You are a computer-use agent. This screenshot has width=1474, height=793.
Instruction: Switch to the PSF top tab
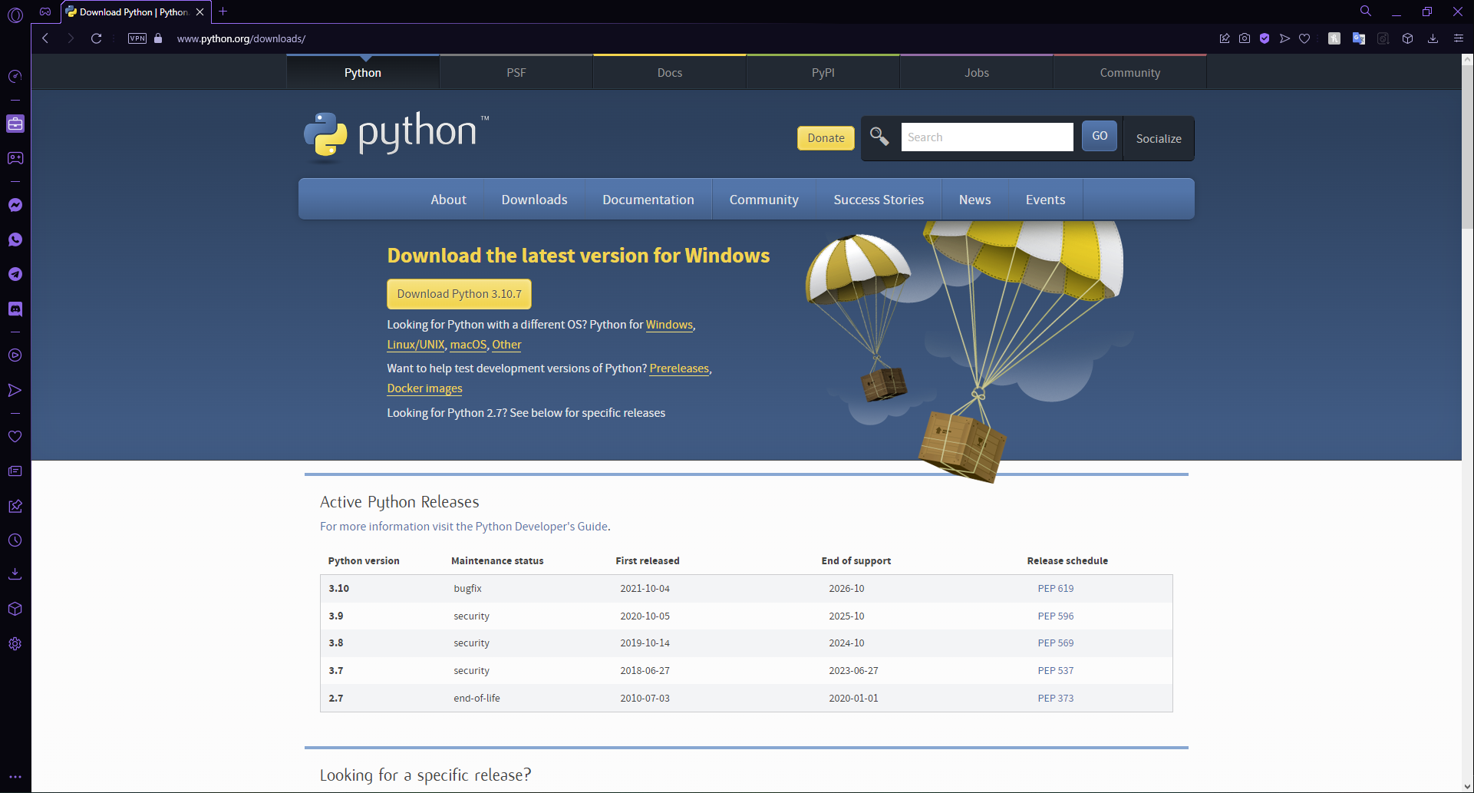516,72
